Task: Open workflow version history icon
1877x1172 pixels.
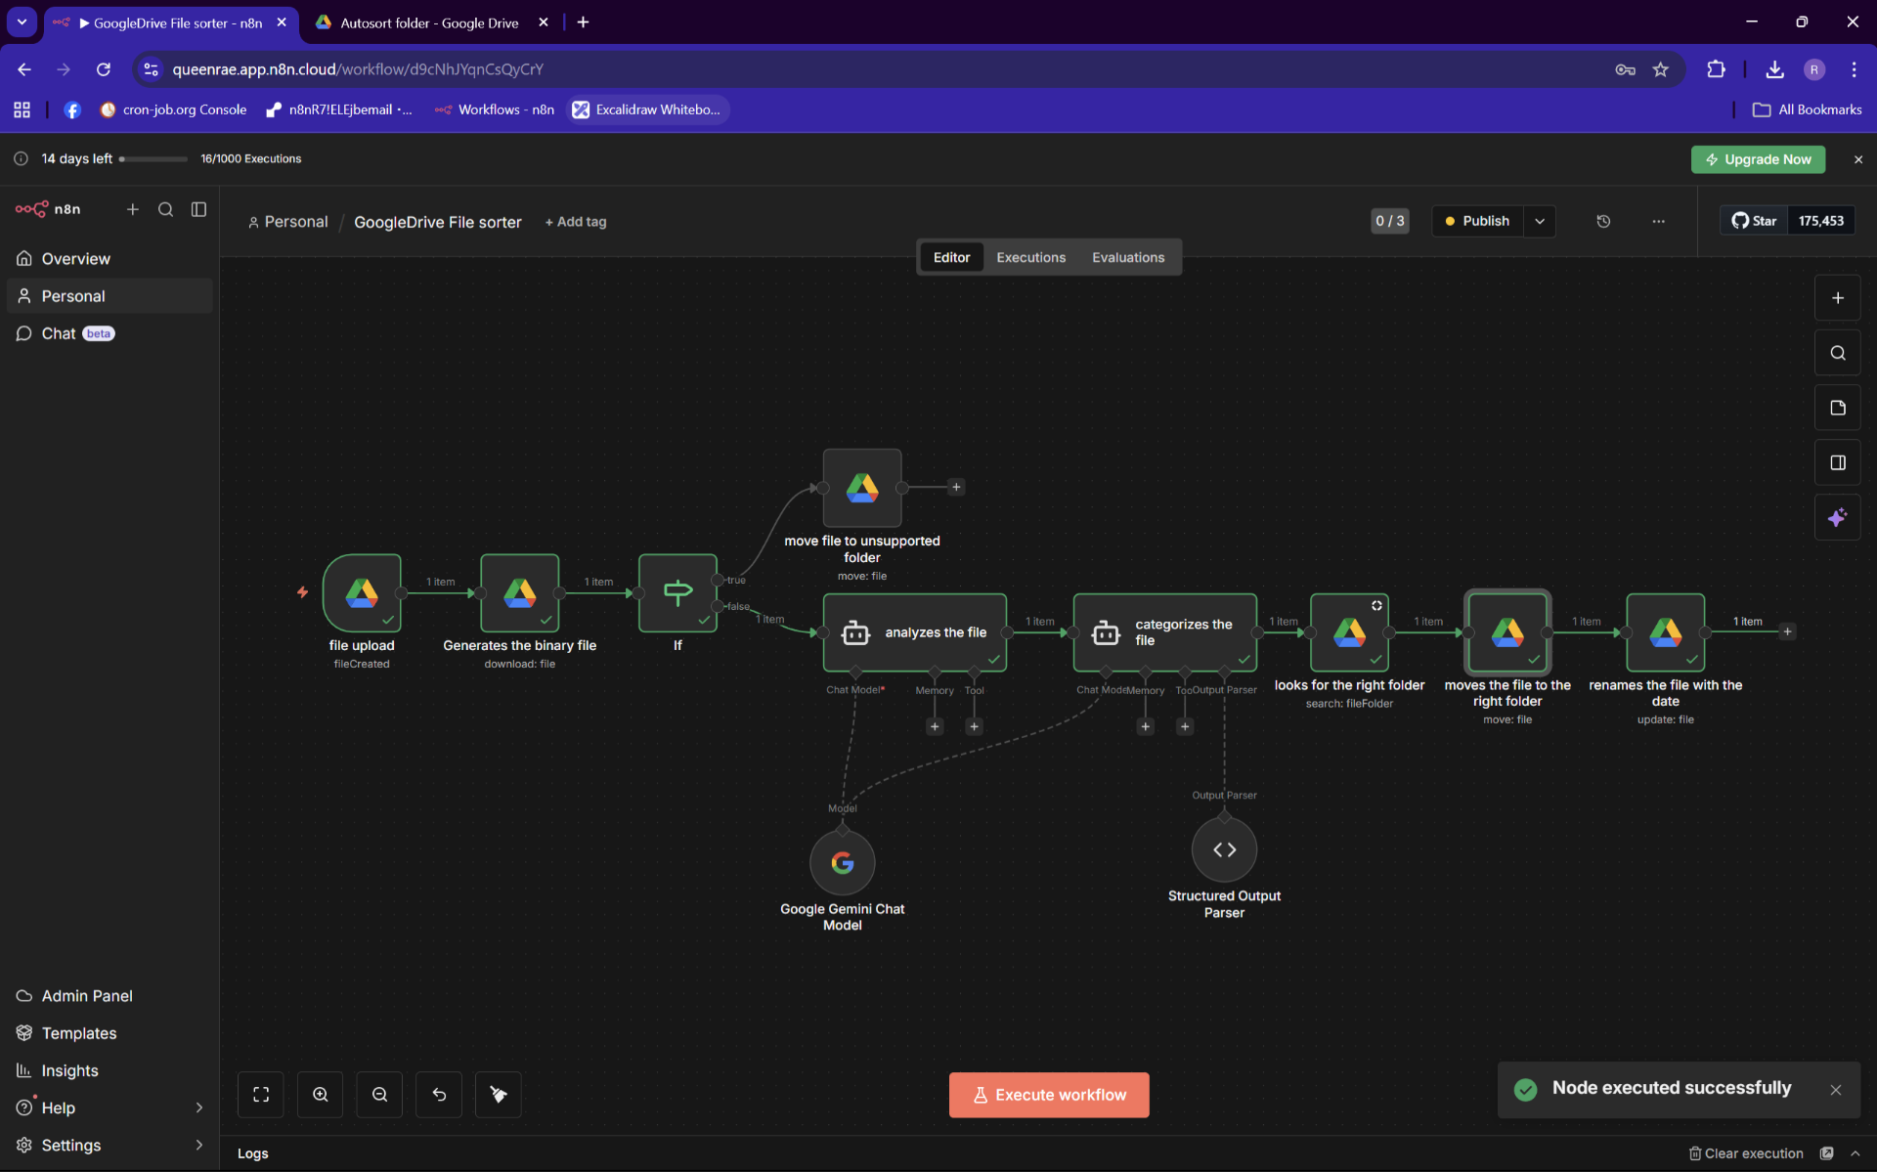Action: [x=1603, y=221]
